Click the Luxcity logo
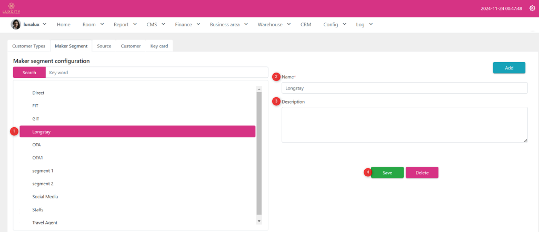 click(11, 8)
